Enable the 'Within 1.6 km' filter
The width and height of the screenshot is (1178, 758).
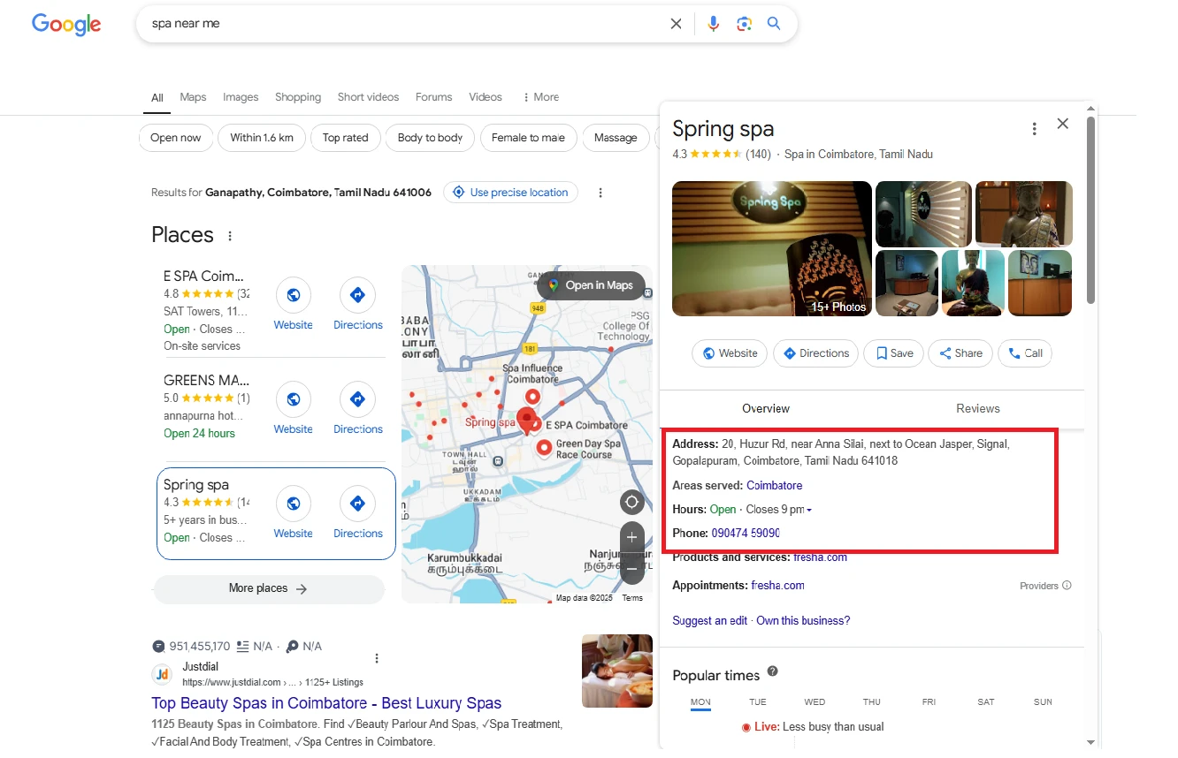(x=262, y=138)
